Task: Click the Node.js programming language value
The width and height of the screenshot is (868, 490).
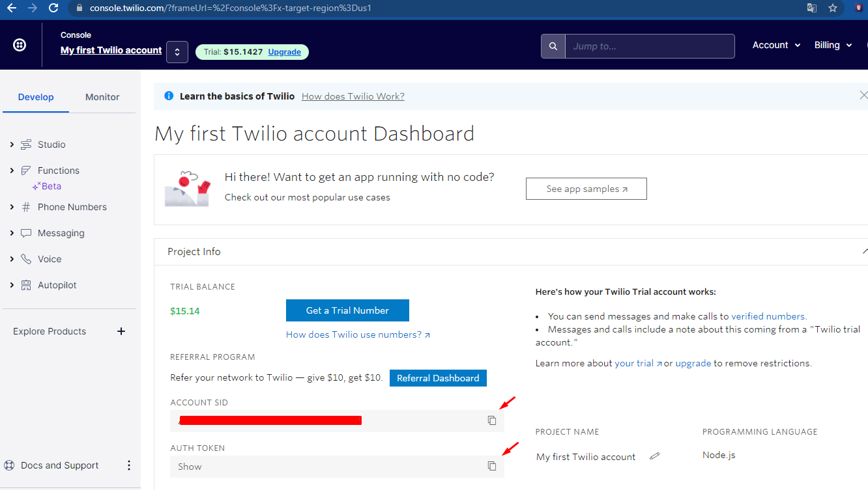Action: tap(719, 455)
